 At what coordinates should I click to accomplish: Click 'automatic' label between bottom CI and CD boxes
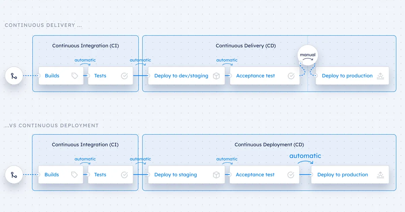click(140, 159)
